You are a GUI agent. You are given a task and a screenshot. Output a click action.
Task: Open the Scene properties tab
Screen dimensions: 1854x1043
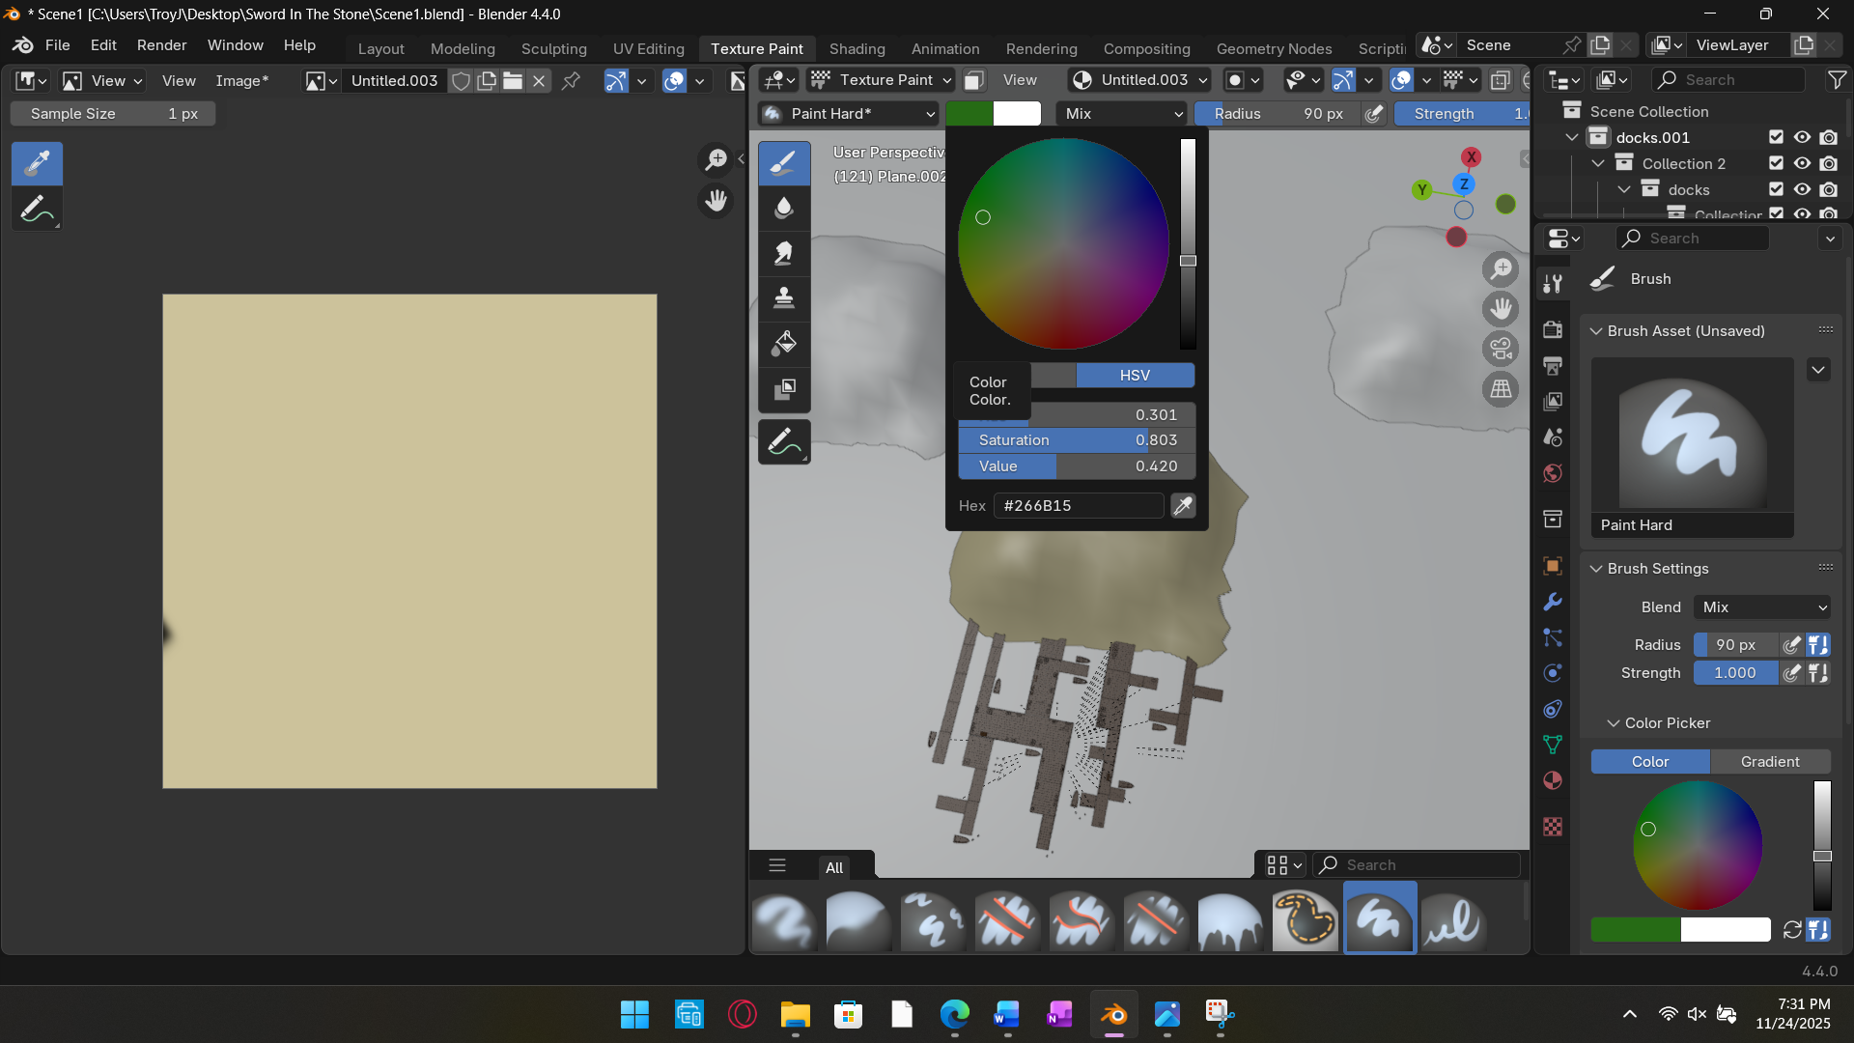point(1553,437)
